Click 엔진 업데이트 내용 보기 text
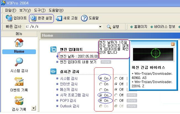This screenshot has width=180, height=114. (x=78, y=62)
